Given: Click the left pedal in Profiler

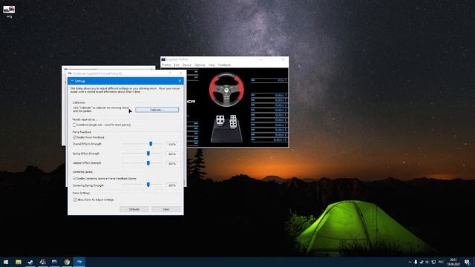Looking at the screenshot, I should click(x=220, y=120).
